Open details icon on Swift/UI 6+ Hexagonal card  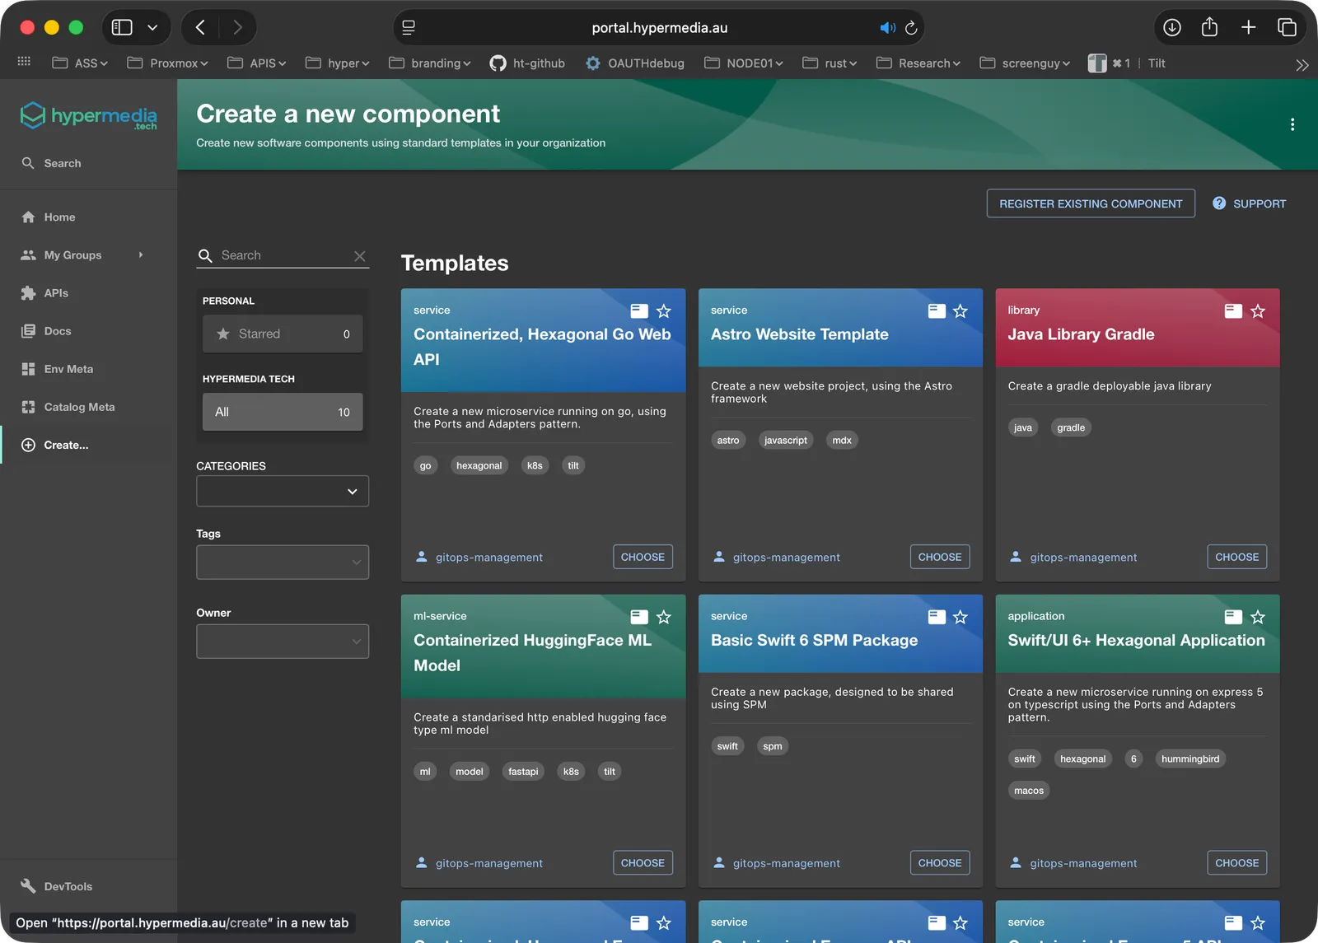(1233, 617)
